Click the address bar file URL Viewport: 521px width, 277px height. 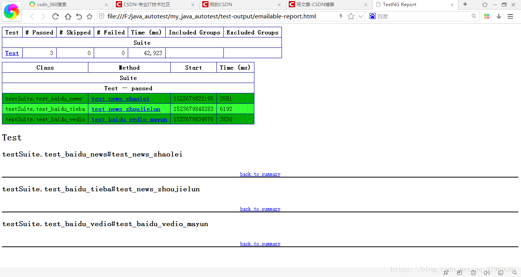point(212,16)
